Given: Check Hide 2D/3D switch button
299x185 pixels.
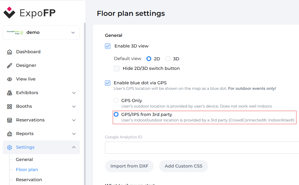Looking at the screenshot, I should [x=117, y=68].
